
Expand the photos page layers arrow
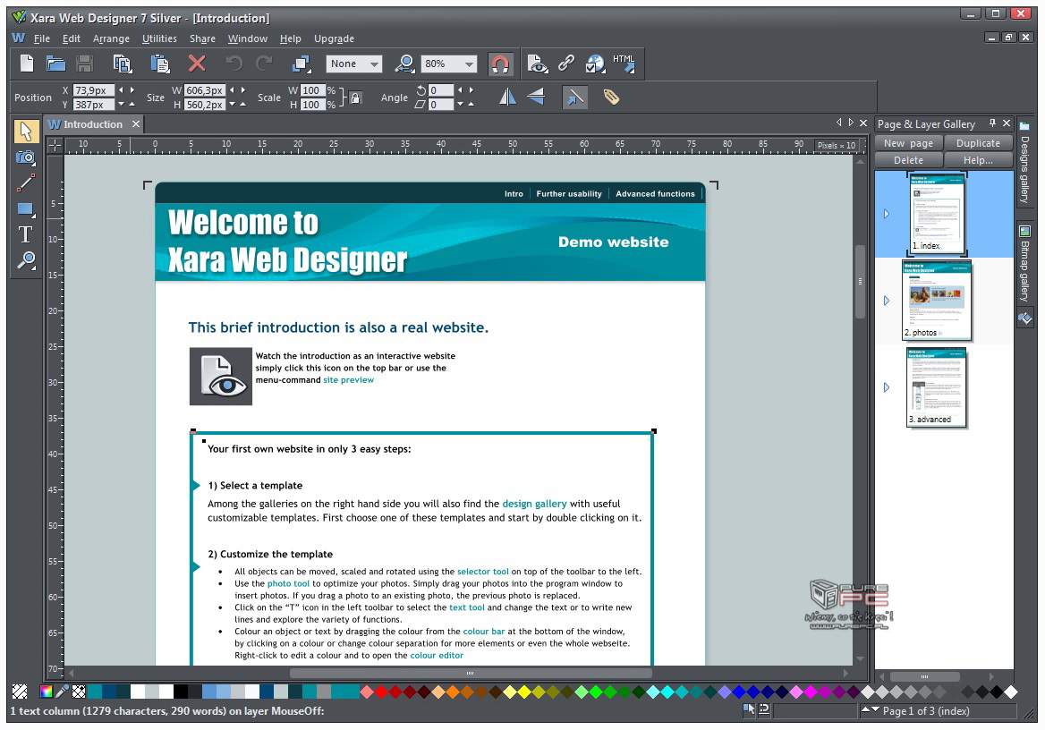click(887, 301)
